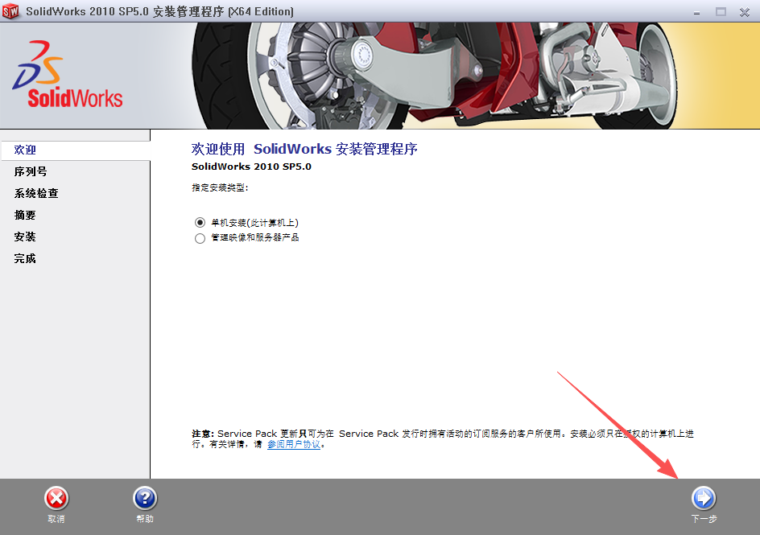Image resolution: width=760 pixels, height=535 pixels.
Task: Select the 欢迎 step in the sidebar
Action: click(x=25, y=150)
